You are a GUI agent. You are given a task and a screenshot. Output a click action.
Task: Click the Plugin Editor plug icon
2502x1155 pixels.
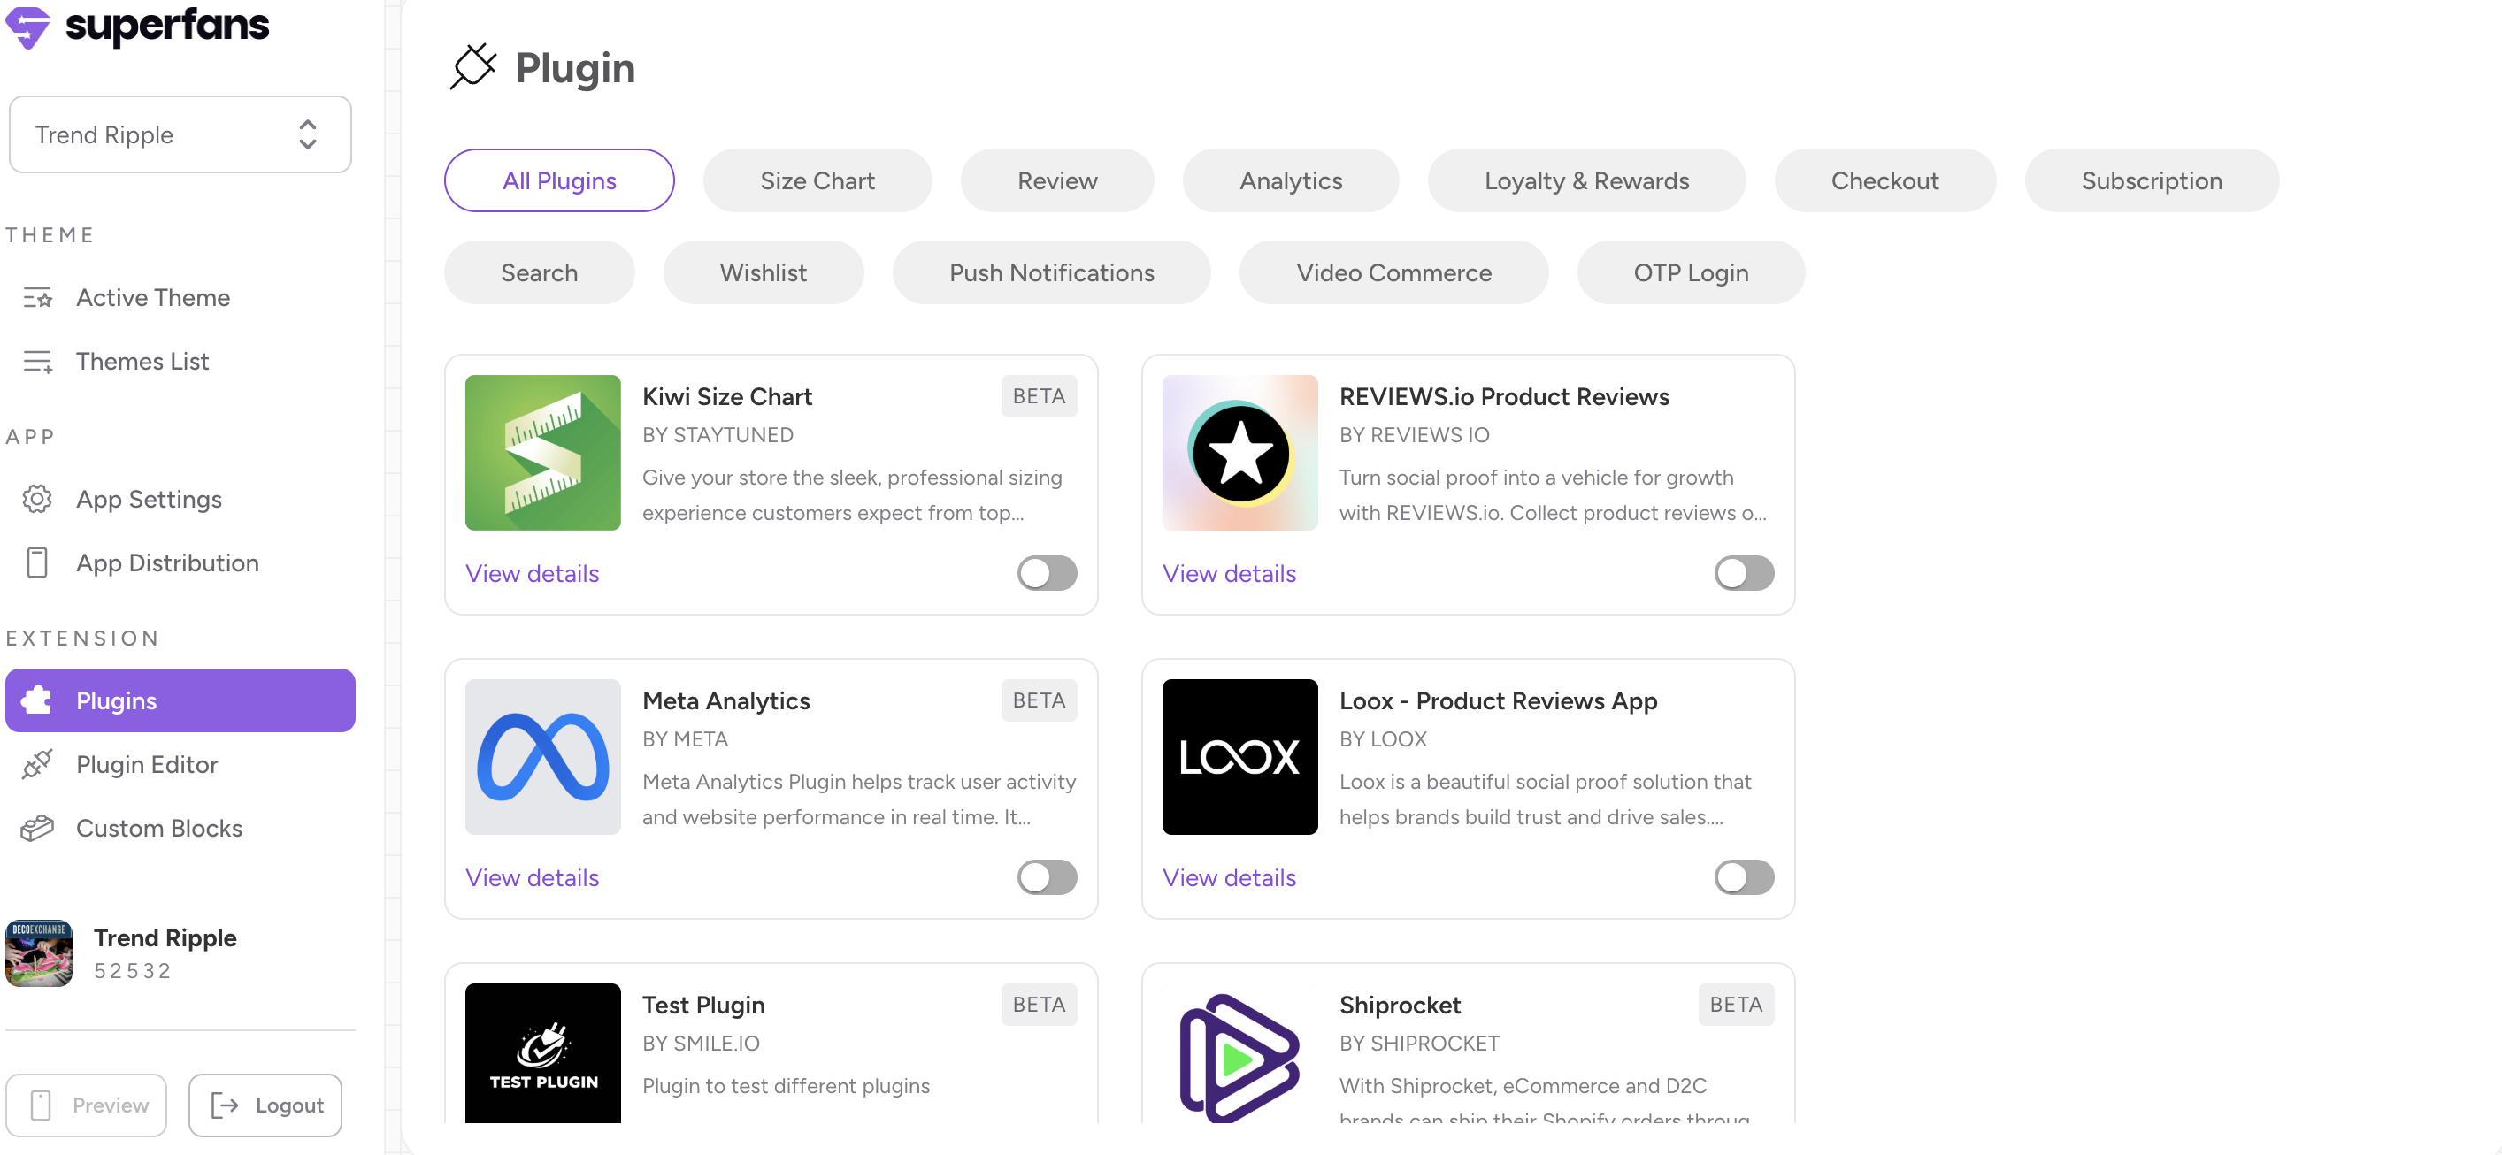point(37,765)
